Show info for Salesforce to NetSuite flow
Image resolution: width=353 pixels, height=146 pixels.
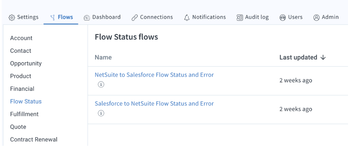tap(101, 113)
